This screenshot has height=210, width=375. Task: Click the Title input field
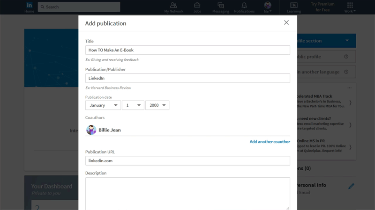tap(187, 50)
